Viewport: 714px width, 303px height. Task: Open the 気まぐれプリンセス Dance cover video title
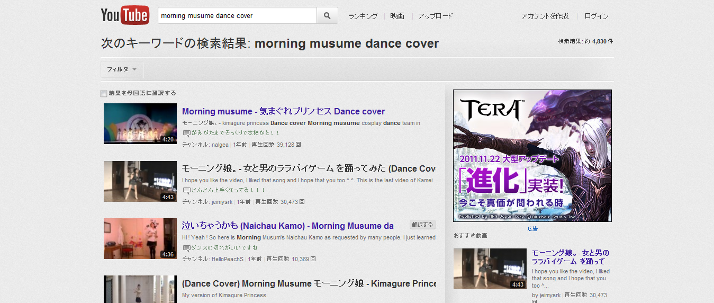point(283,111)
